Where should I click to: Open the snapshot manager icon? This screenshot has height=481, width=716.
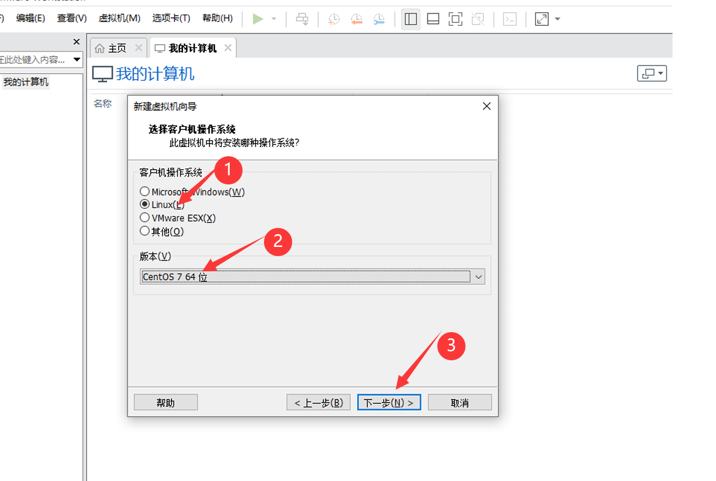click(379, 19)
